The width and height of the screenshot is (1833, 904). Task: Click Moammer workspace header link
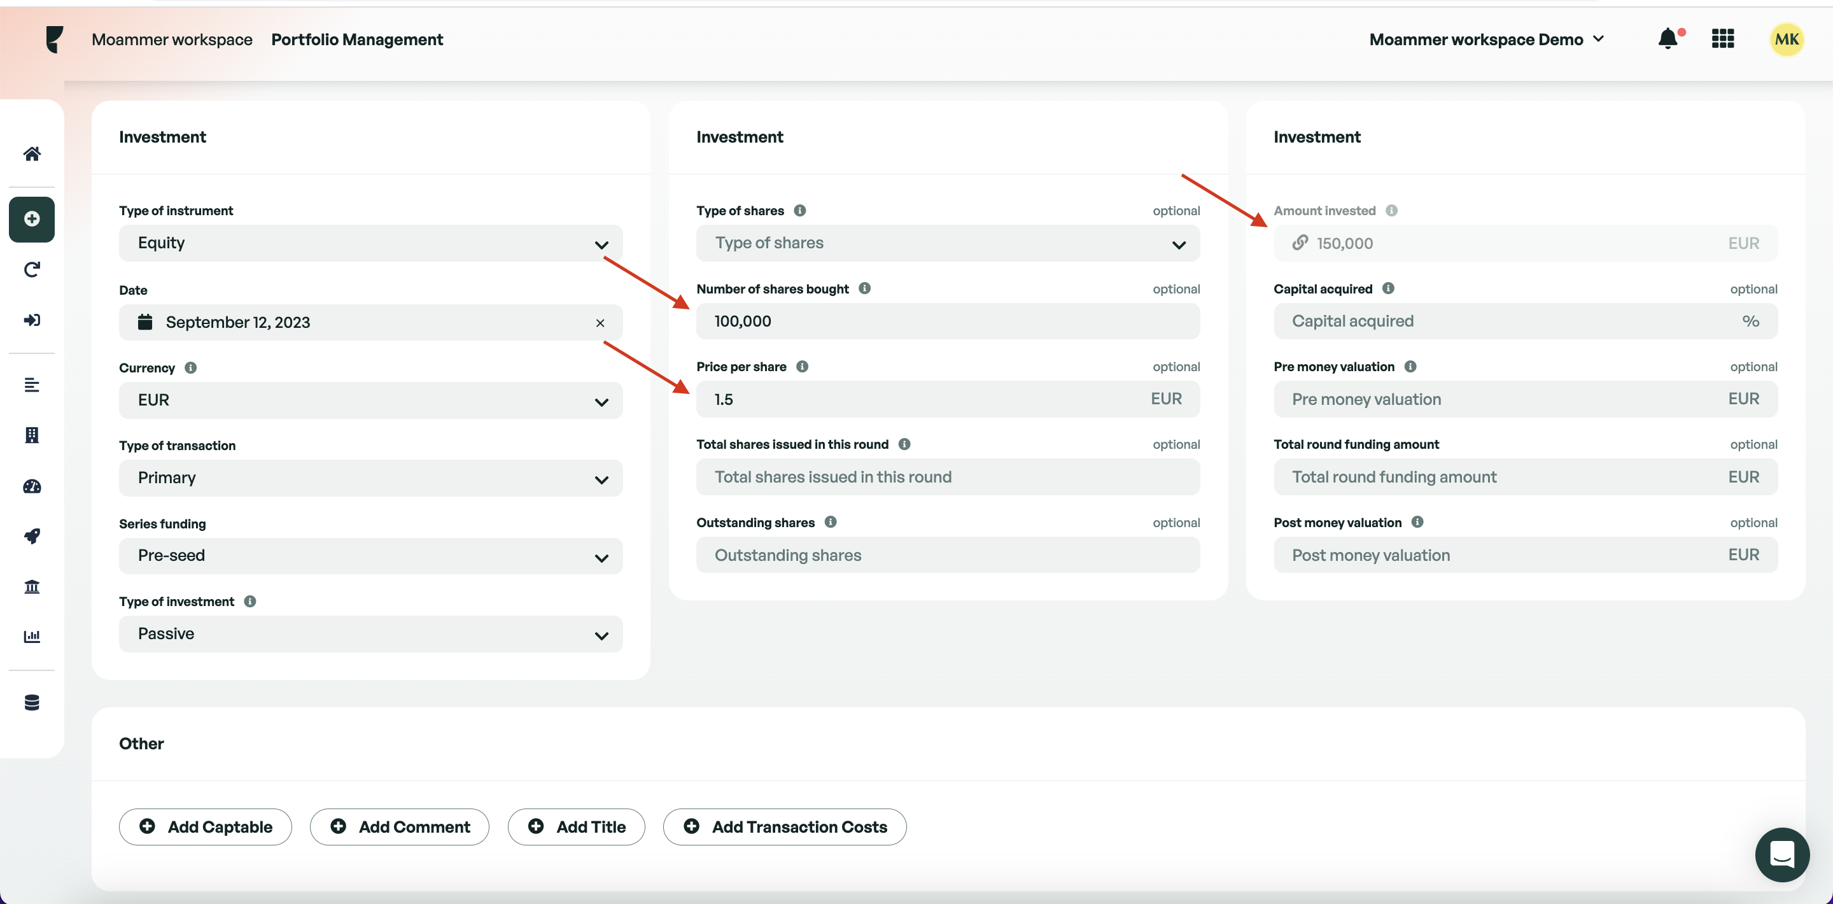tap(172, 40)
